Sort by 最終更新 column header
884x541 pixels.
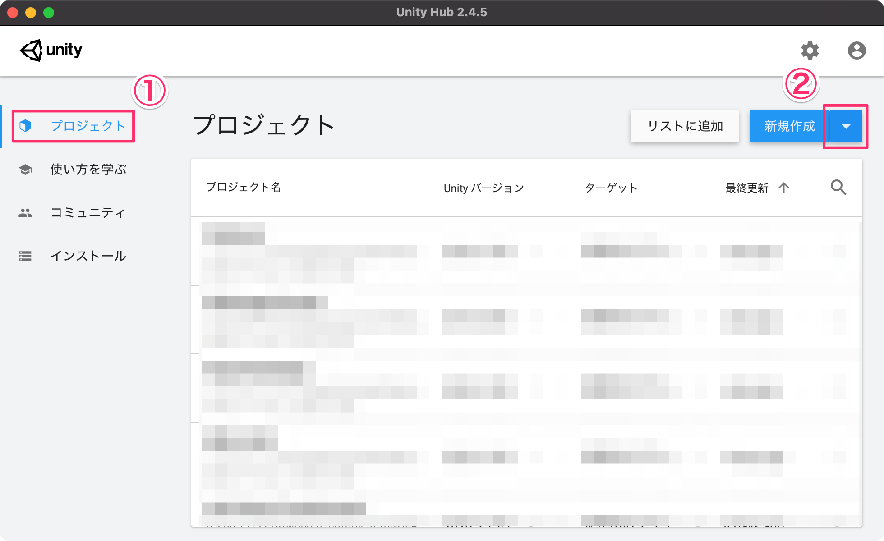tap(747, 188)
